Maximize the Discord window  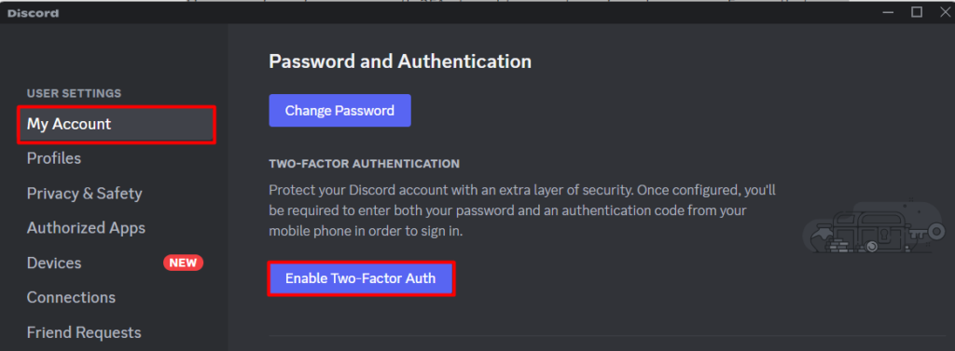click(917, 11)
